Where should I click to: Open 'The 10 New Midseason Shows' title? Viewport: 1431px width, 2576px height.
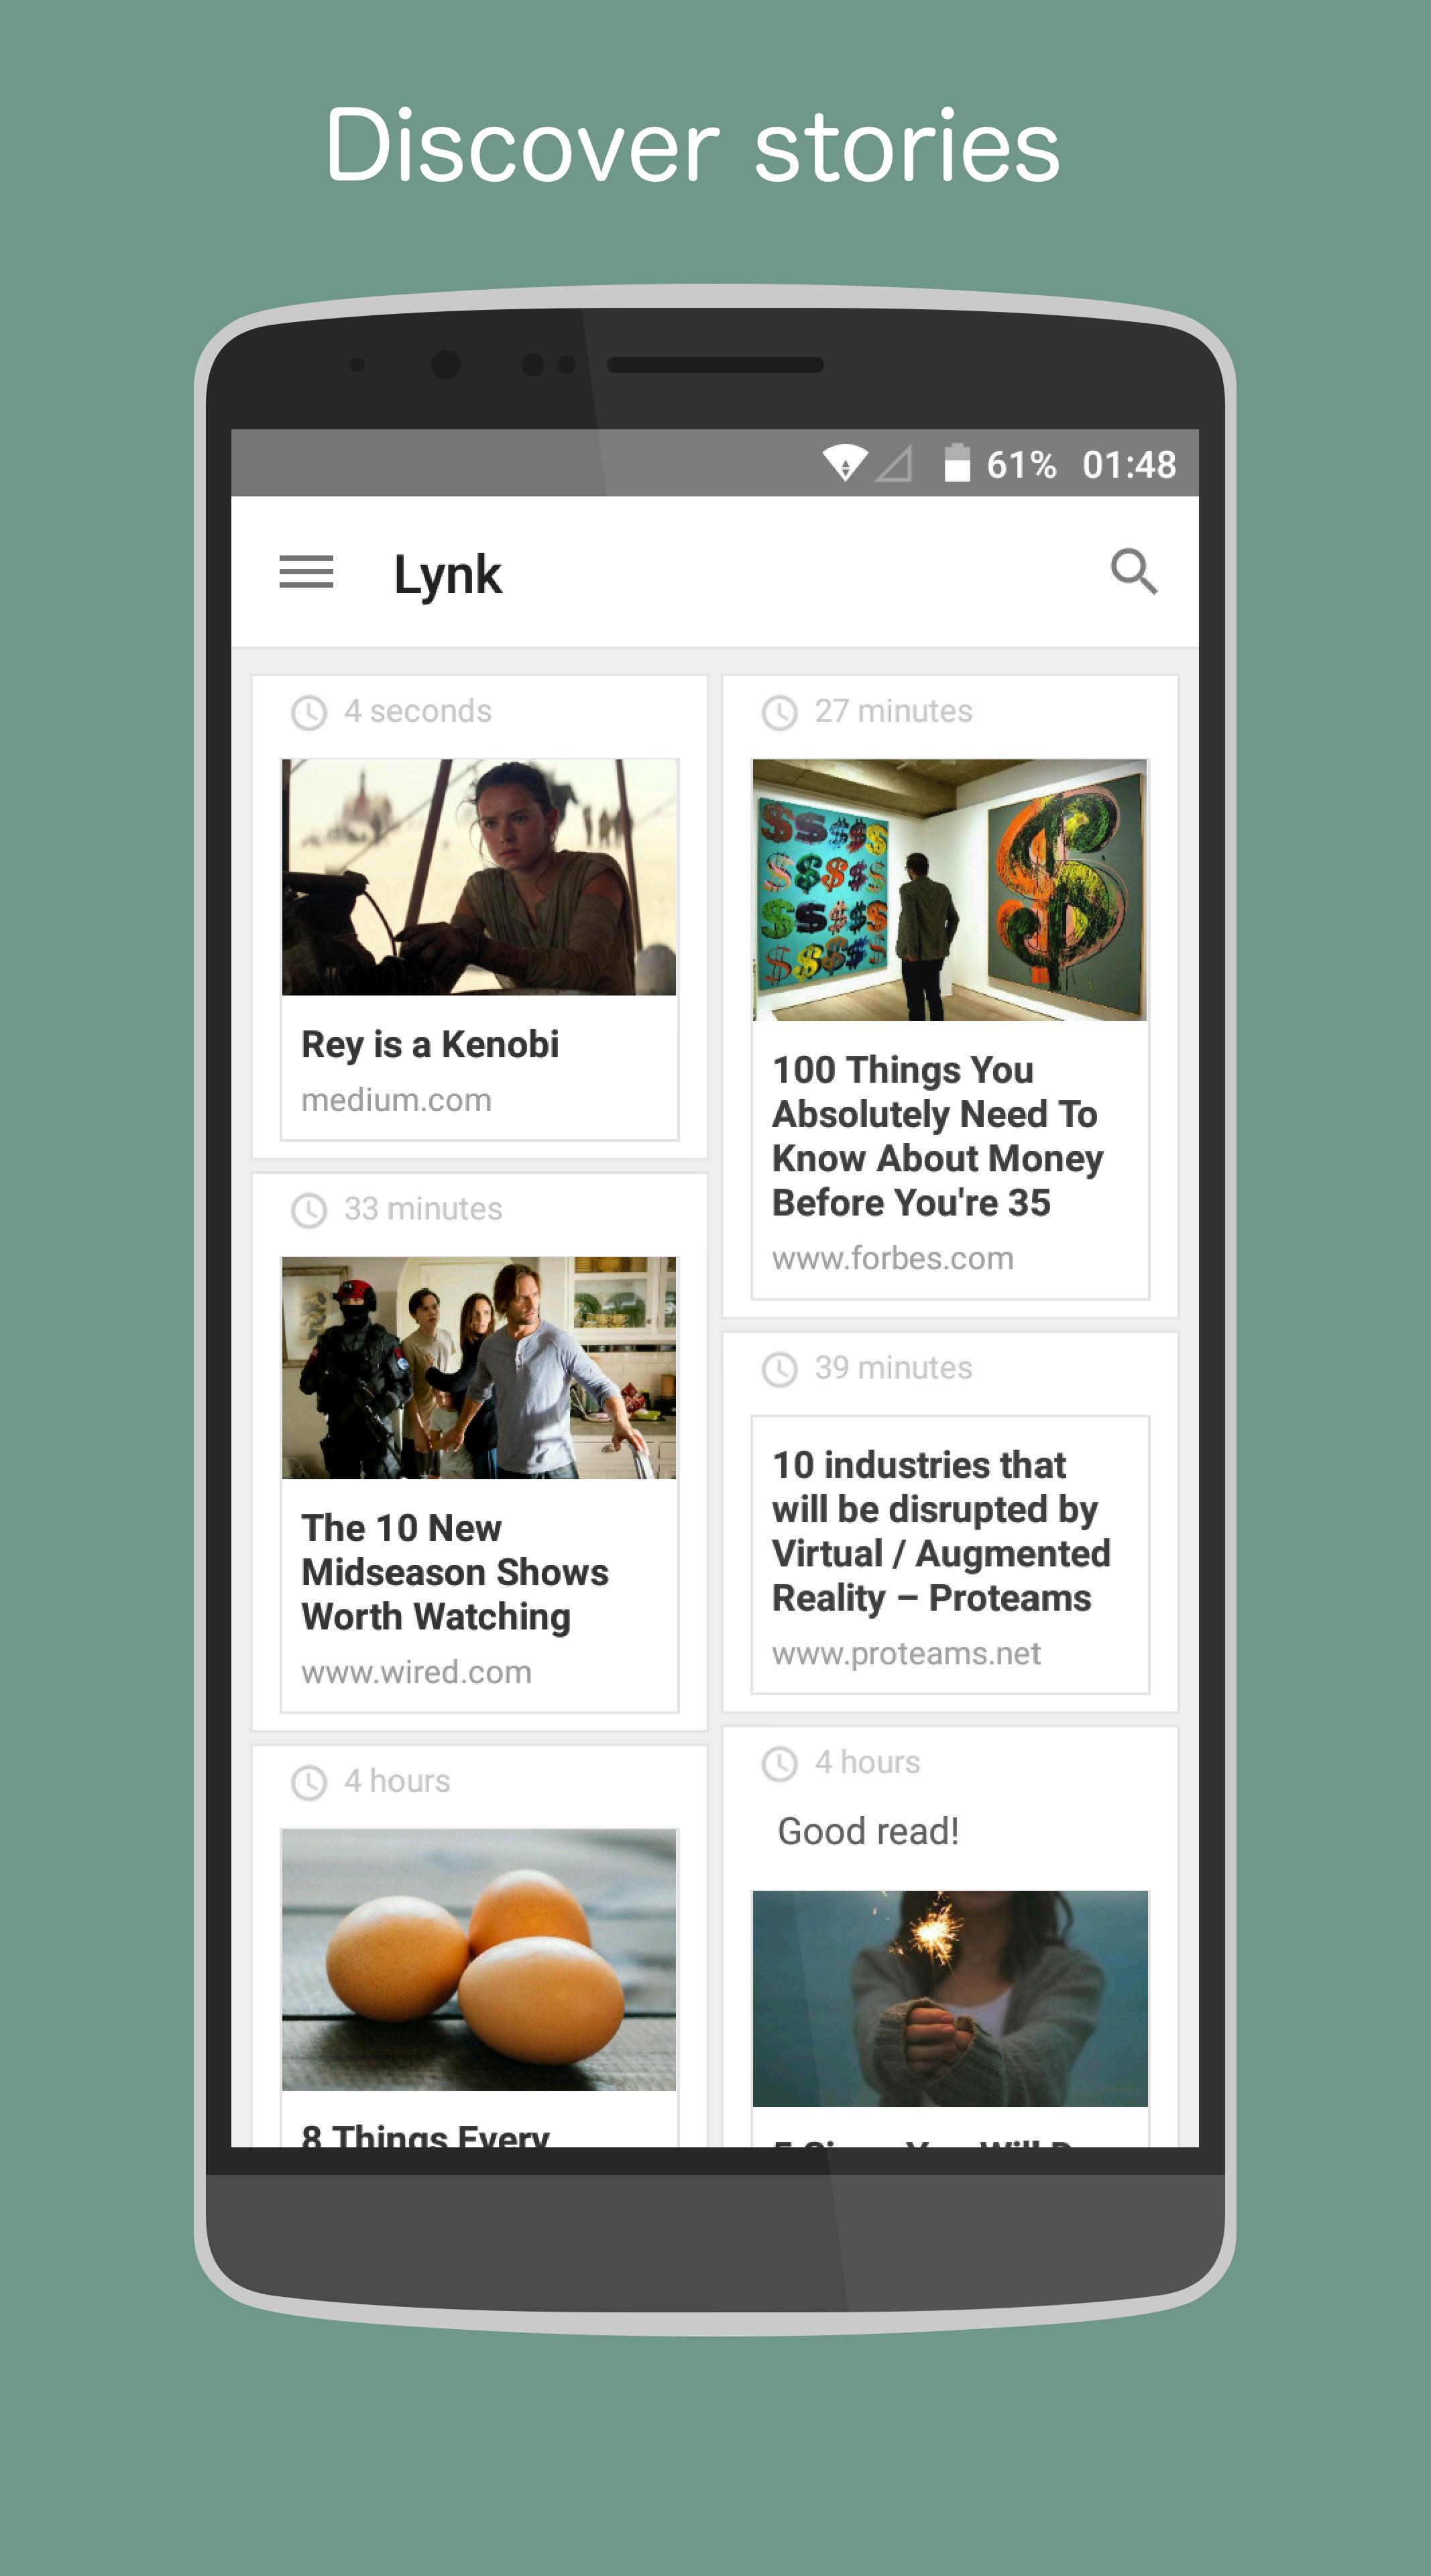[455, 1572]
